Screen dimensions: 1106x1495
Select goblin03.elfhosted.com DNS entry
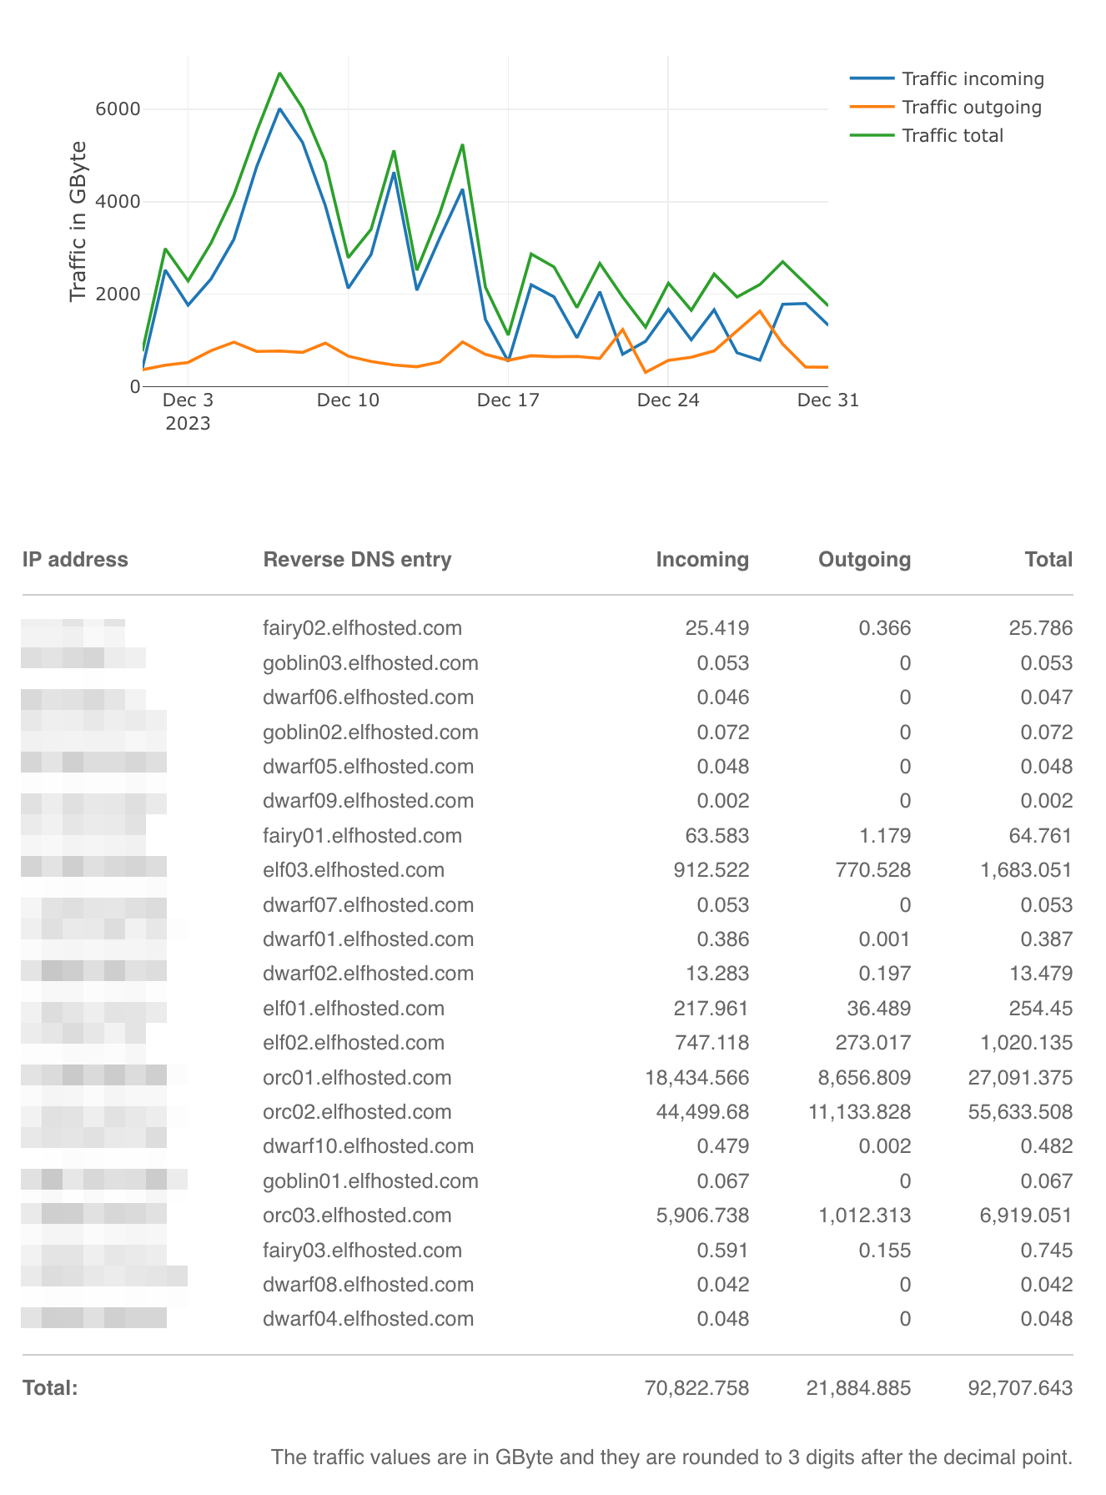(x=370, y=663)
